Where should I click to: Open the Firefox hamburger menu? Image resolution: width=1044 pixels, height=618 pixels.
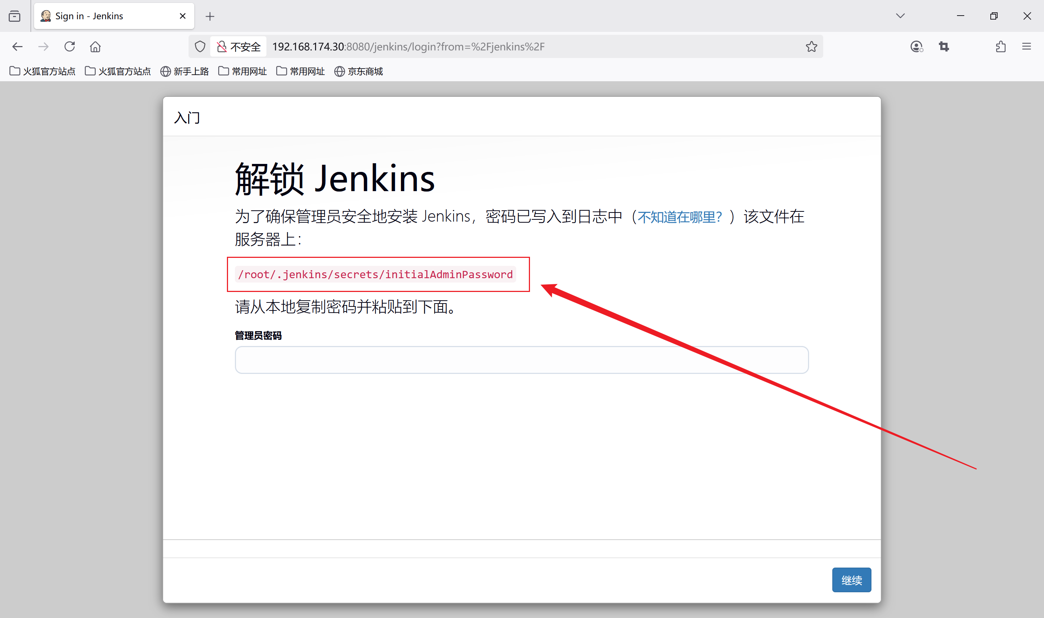click(x=1026, y=47)
